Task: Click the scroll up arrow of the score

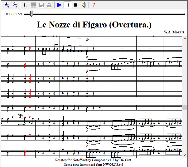Action: click(185, 38)
